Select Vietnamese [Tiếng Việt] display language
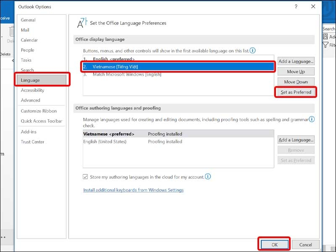This screenshot has width=336, height=252. pyautogui.click(x=178, y=67)
